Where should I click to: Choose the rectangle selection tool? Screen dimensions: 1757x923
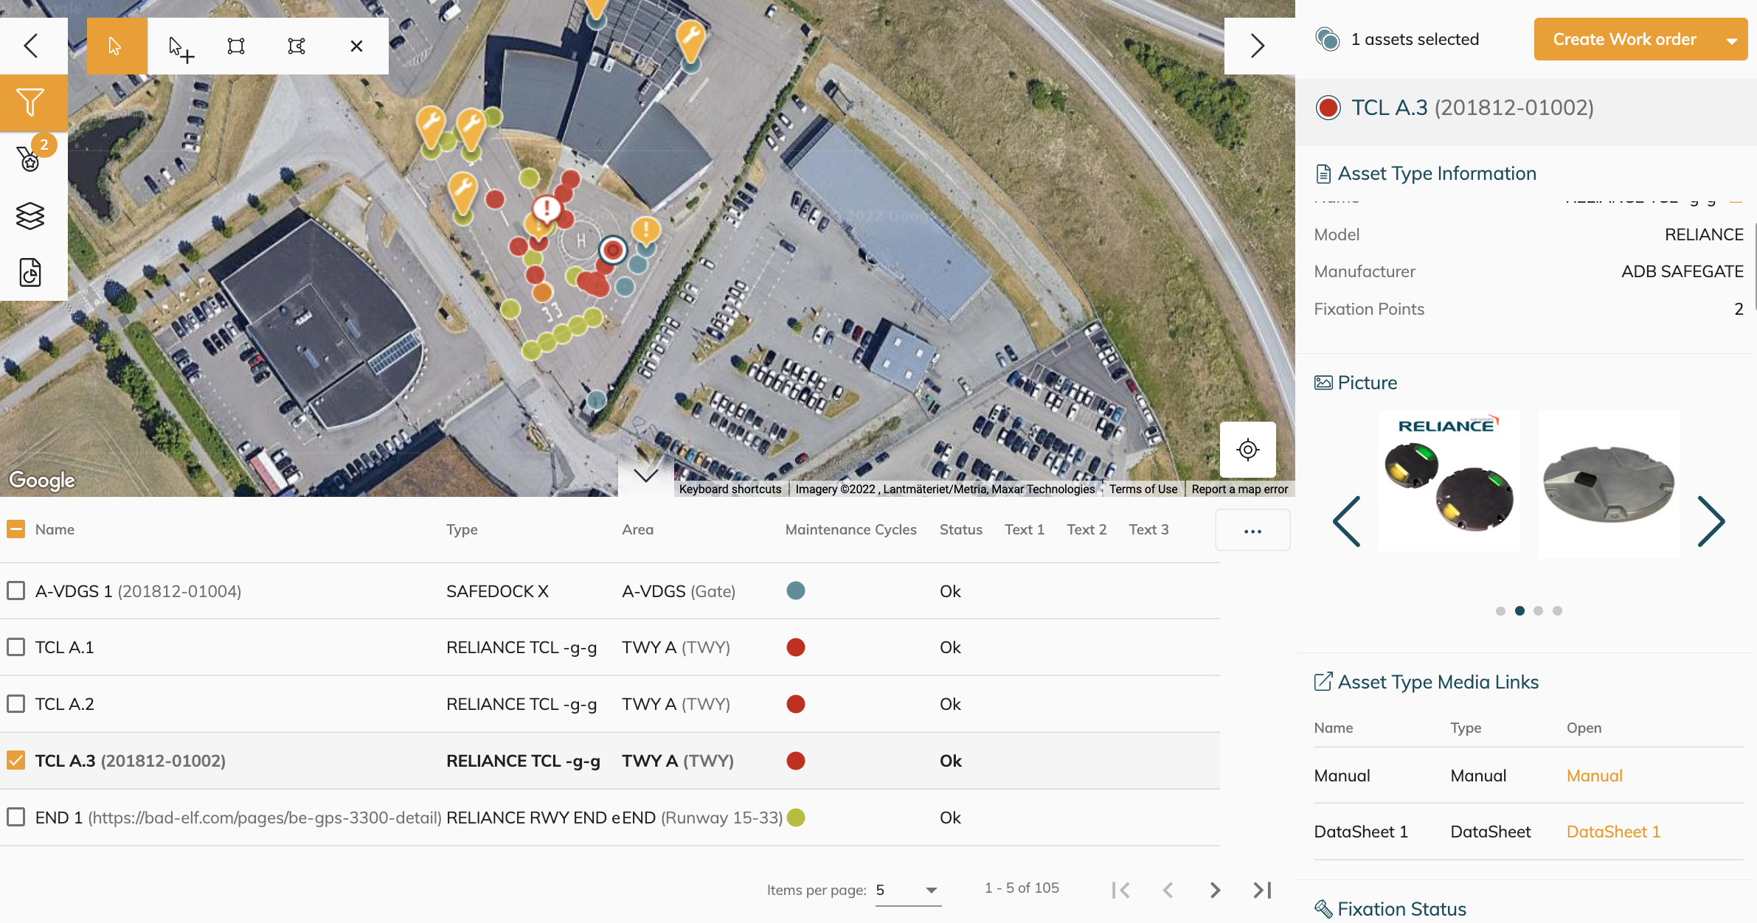(236, 46)
